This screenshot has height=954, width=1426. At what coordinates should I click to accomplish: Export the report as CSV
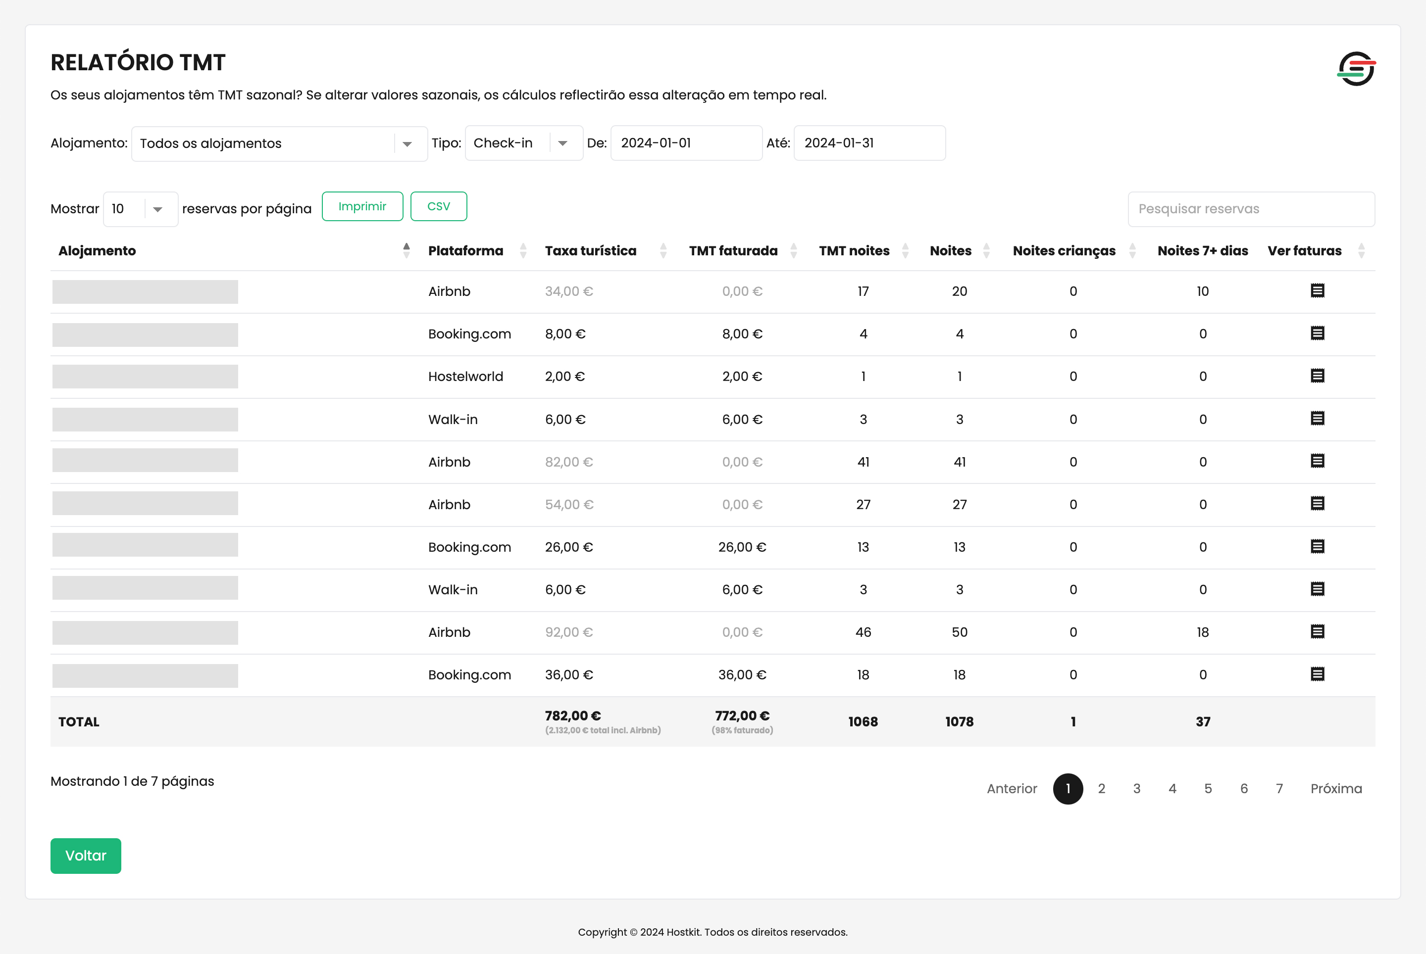click(x=438, y=206)
